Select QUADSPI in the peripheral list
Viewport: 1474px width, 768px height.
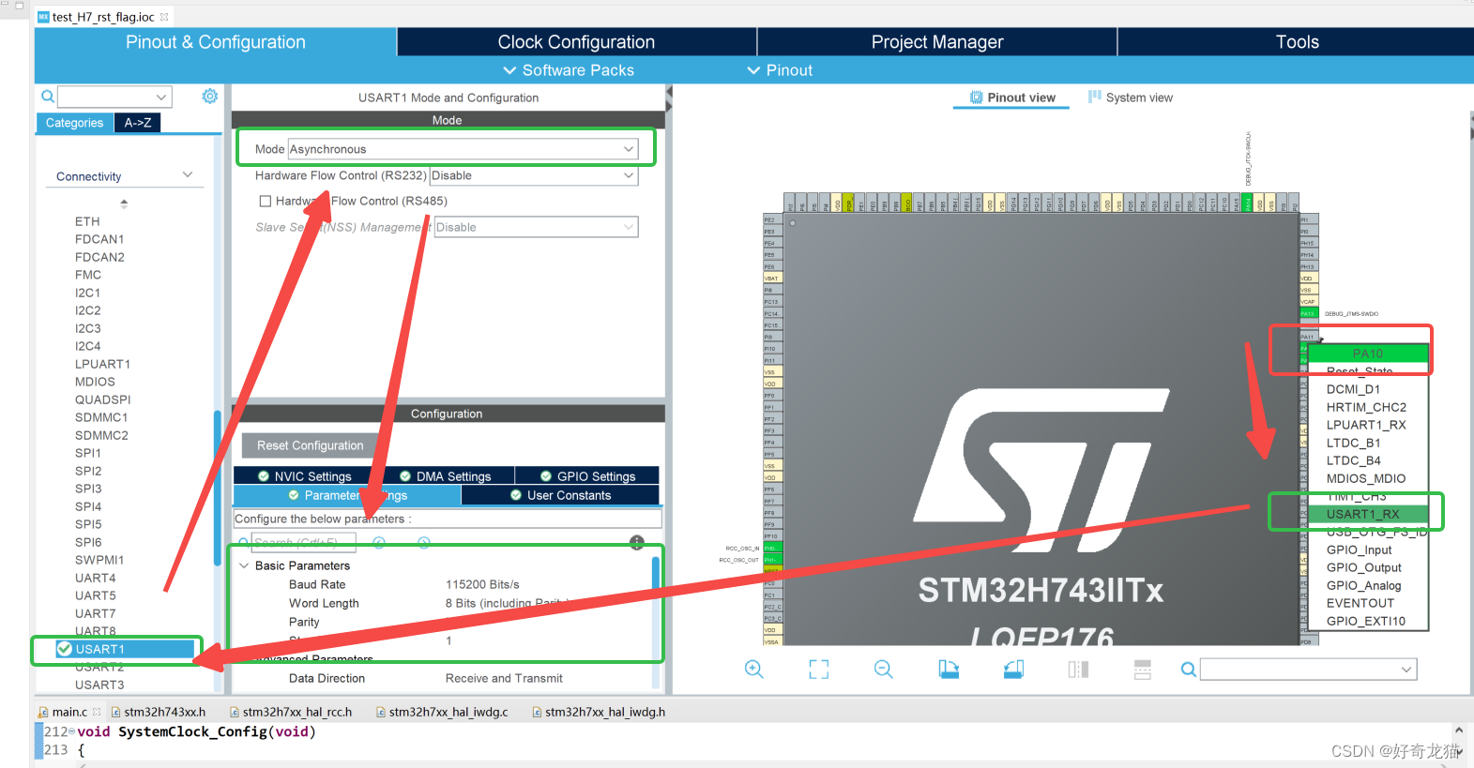103,399
